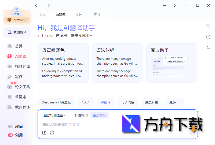Select AI翻译 in the sidebar
Screen dimensions: 215x145
pos(17,56)
